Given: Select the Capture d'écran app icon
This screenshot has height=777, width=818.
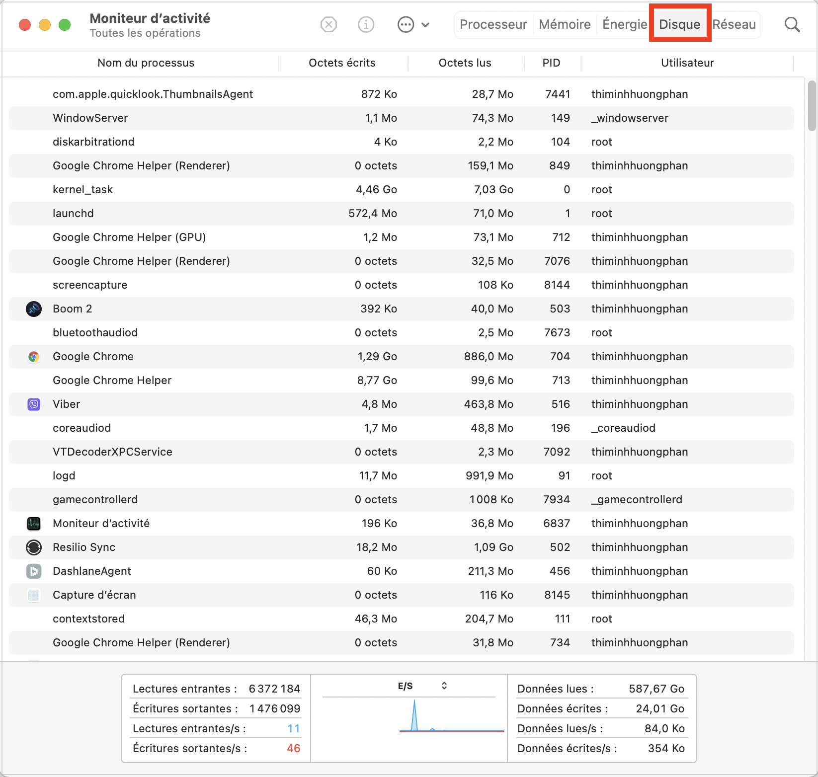Looking at the screenshot, I should point(34,595).
